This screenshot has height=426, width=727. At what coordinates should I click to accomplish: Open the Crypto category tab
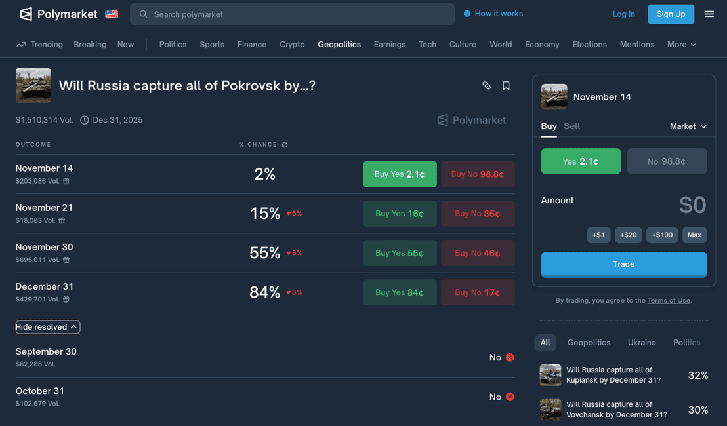(292, 45)
